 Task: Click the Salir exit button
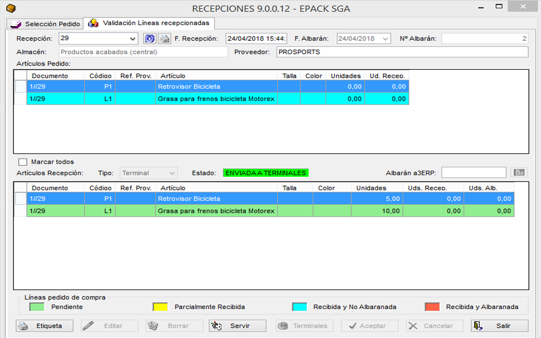pos(499,326)
